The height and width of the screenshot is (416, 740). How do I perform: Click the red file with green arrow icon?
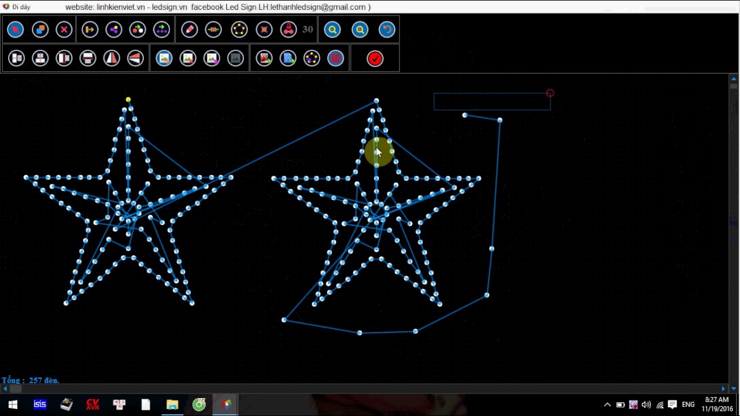[x=264, y=58]
